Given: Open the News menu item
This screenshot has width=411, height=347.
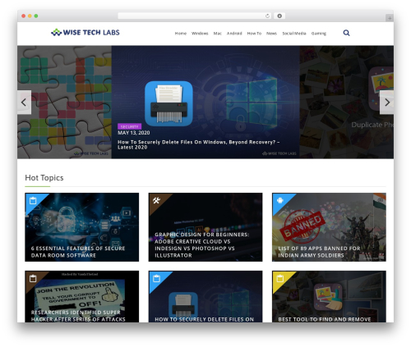Looking at the screenshot, I should pyautogui.click(x=271, y=34).
